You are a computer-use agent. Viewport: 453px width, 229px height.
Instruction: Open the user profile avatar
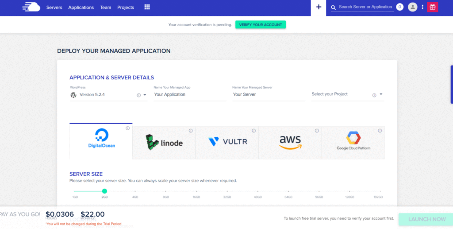(412, 7)
